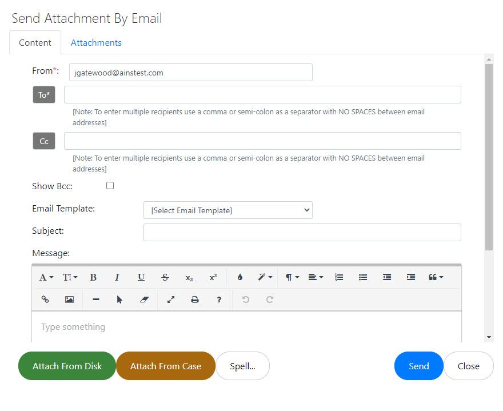Screen dimensions: 503x411
Task: Apply superscript formatting
Action: [213, 278]
